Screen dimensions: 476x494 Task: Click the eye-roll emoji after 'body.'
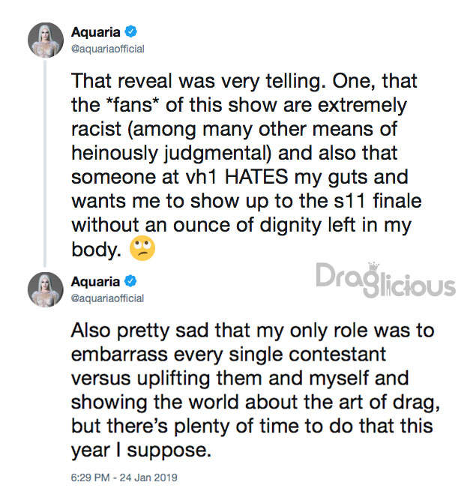(142, 248)
